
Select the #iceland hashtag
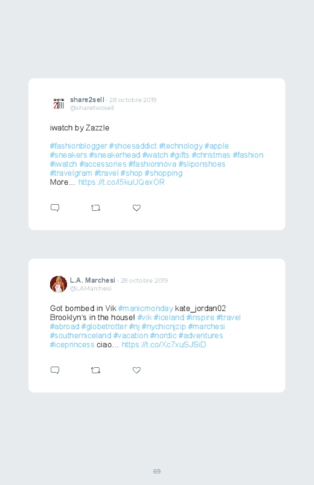pos(169,317)
